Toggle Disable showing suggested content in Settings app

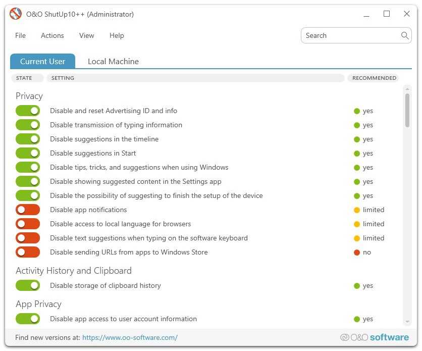tap(28, 181)
